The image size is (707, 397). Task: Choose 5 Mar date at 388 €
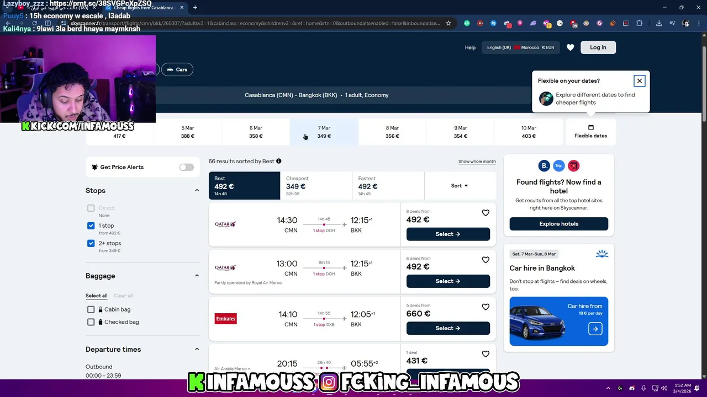pyautogui.click(x=188, y=132)
